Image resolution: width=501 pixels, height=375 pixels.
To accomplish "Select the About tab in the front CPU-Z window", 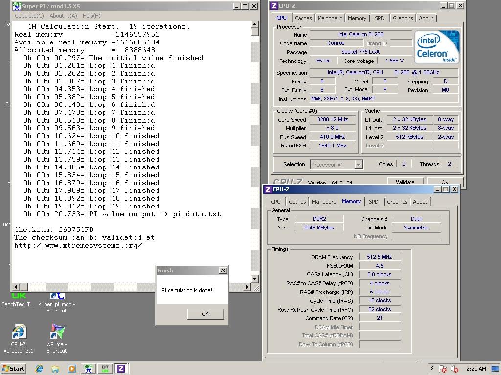I will (420, 202).
